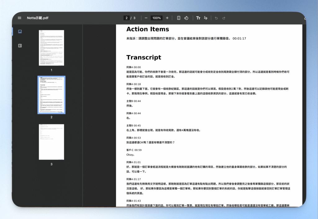Viewport: 318px width, 219px height.
Task: Click the "Action Items" heading
Action: pyautogui.click(x=148, y=29)
